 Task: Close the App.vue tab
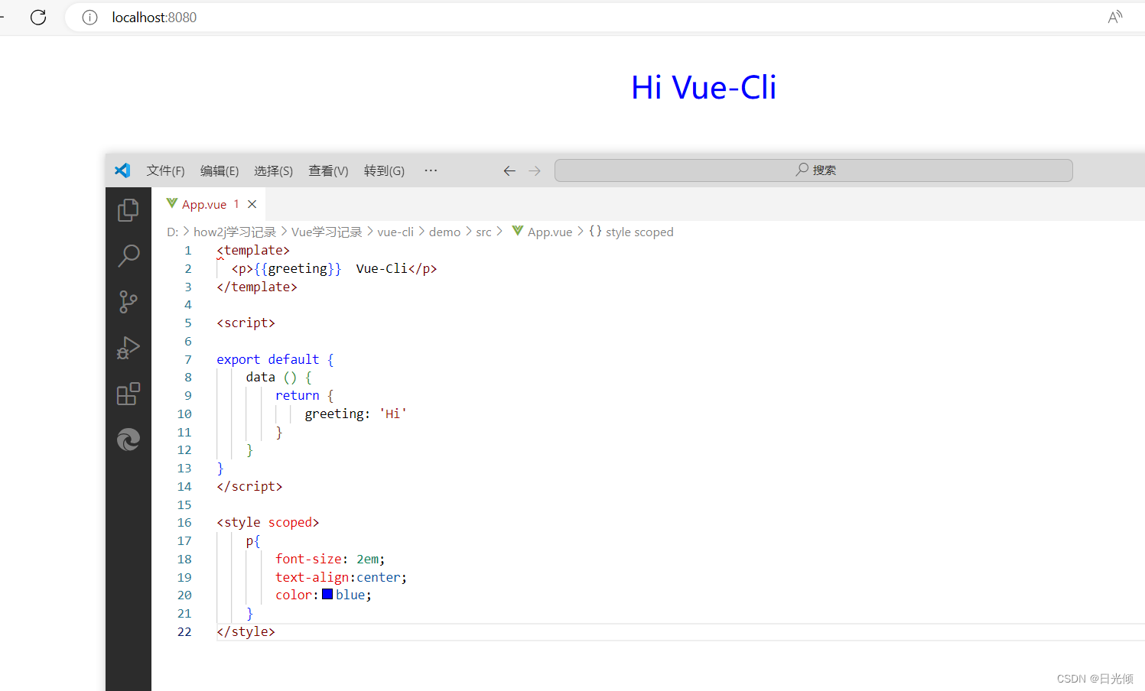pos(252,204)
